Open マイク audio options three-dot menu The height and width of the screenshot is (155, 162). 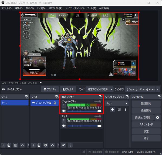(64, 121)
